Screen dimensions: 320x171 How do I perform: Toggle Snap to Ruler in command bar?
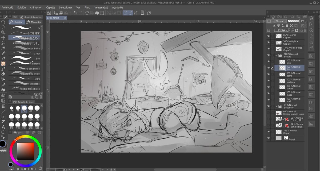pyautogui.click(x=126, y=13)
